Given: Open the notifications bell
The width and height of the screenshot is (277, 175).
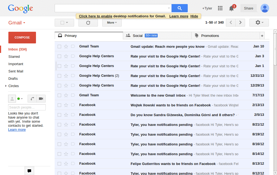Looking at the screenshot, I should pyautogui.click(x=232, y=8).
